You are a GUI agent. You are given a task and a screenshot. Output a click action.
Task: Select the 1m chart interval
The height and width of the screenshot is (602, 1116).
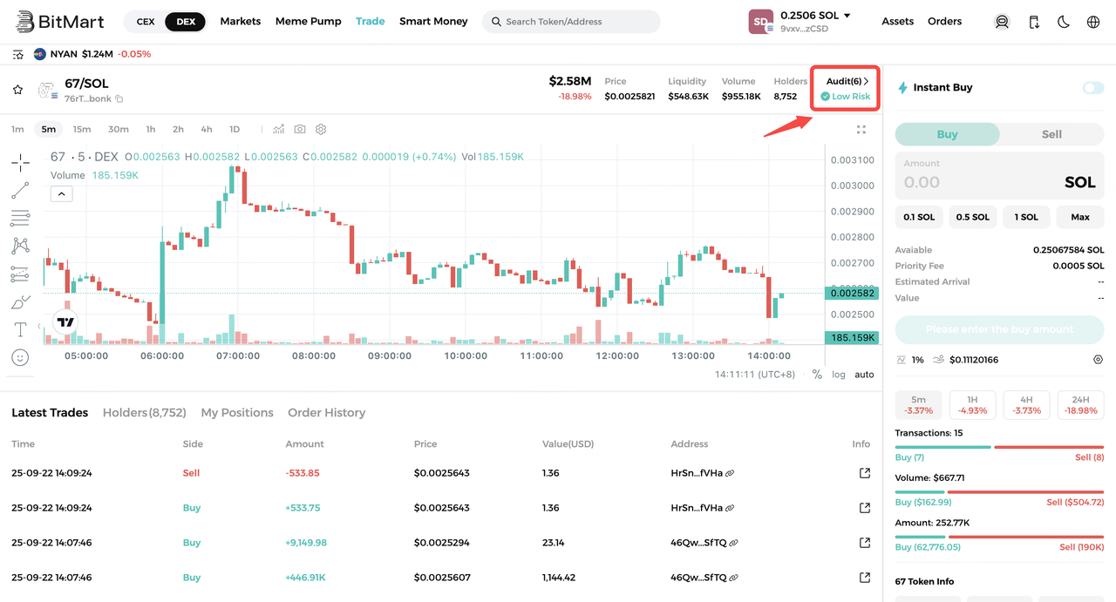(17, 129)
